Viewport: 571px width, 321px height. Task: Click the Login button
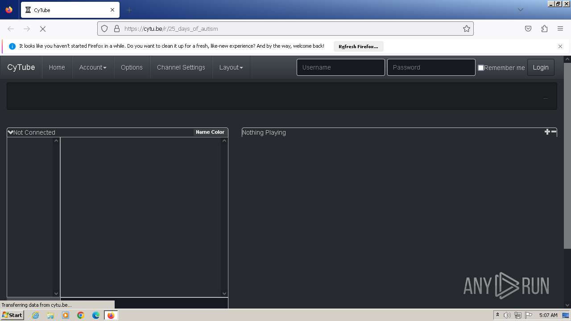click(541, 67)
